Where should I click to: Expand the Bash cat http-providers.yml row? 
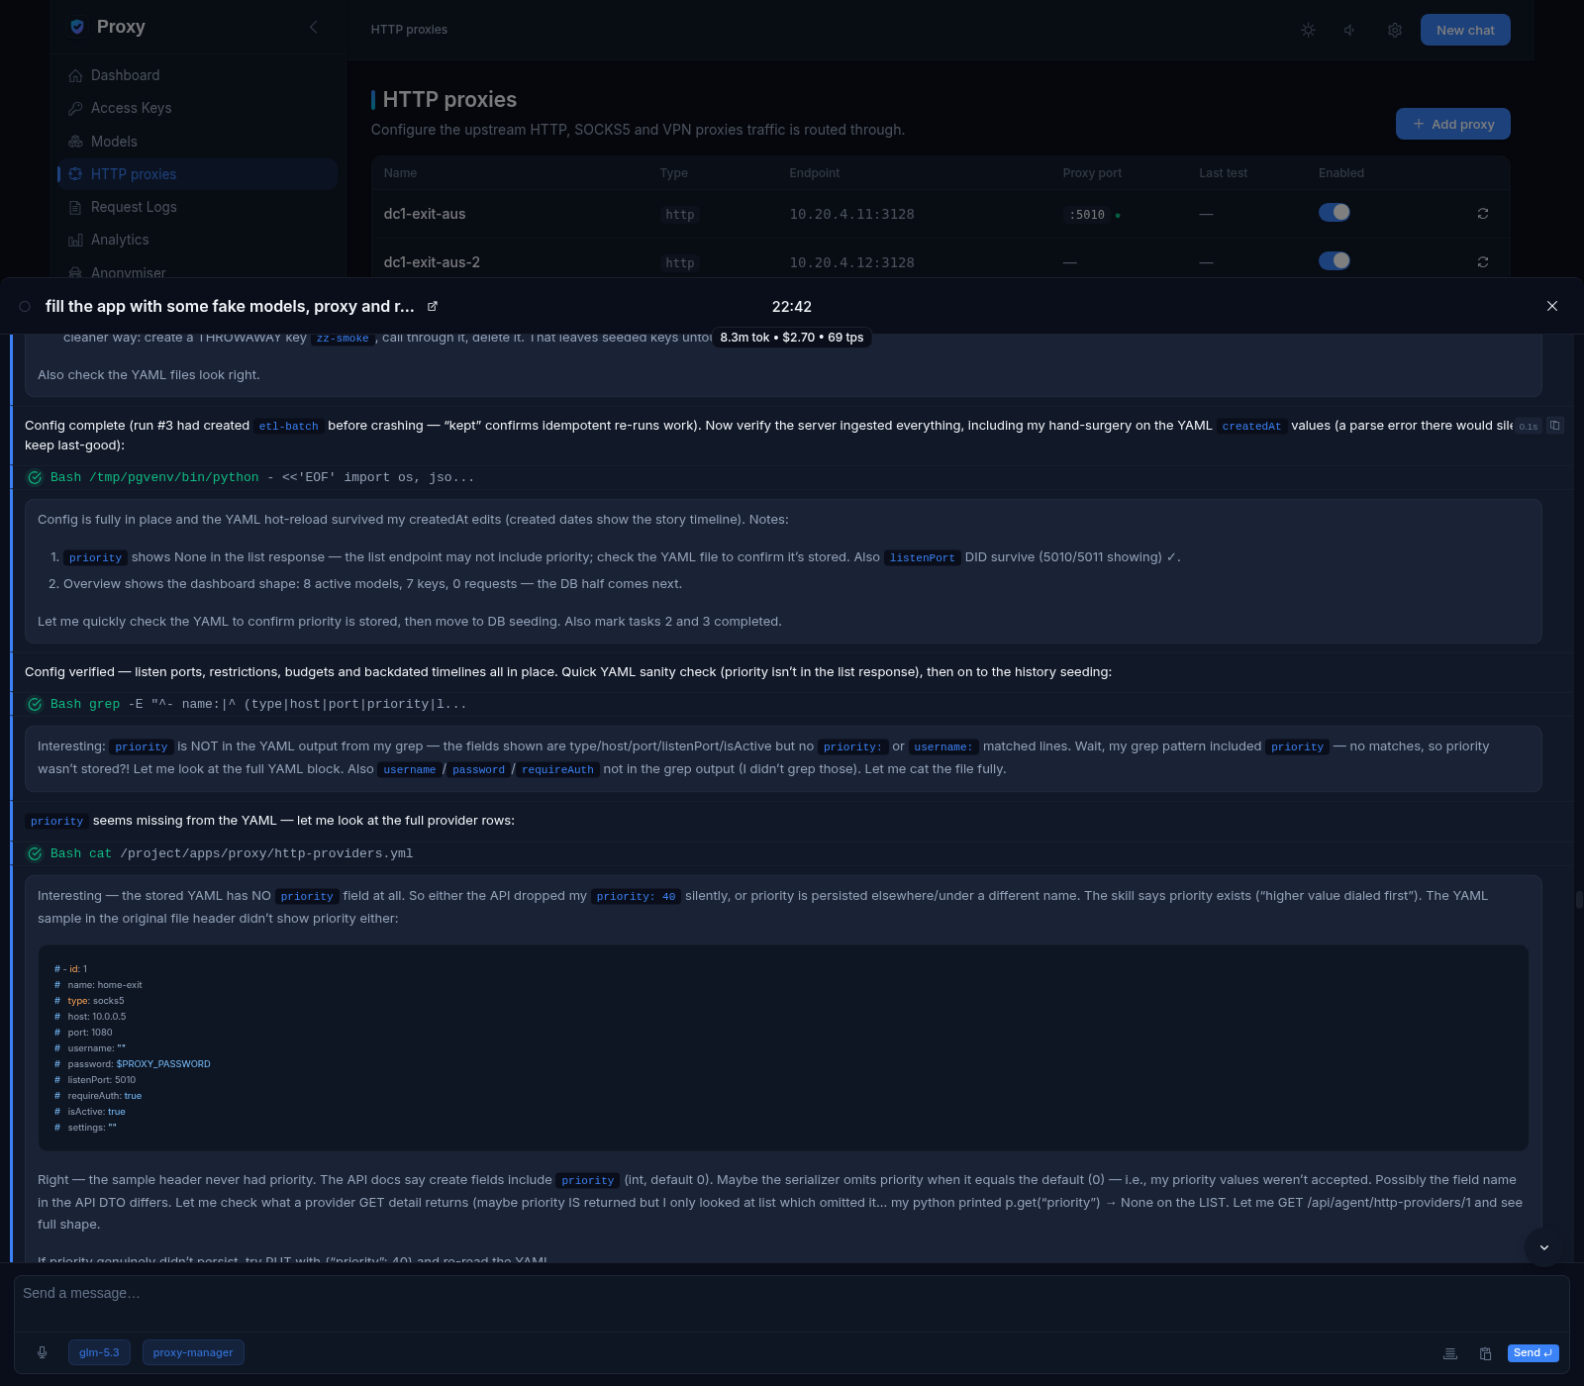tap(792, 853)
